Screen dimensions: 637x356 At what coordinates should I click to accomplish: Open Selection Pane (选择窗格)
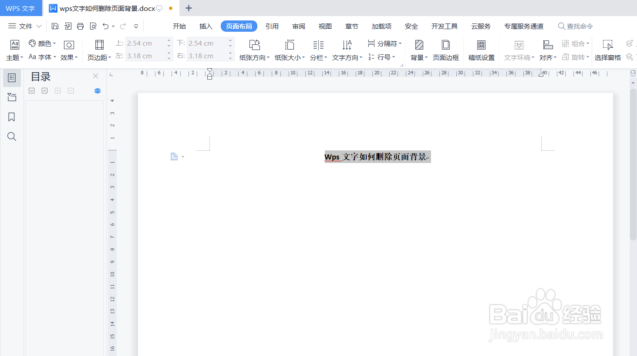[608, 50]
